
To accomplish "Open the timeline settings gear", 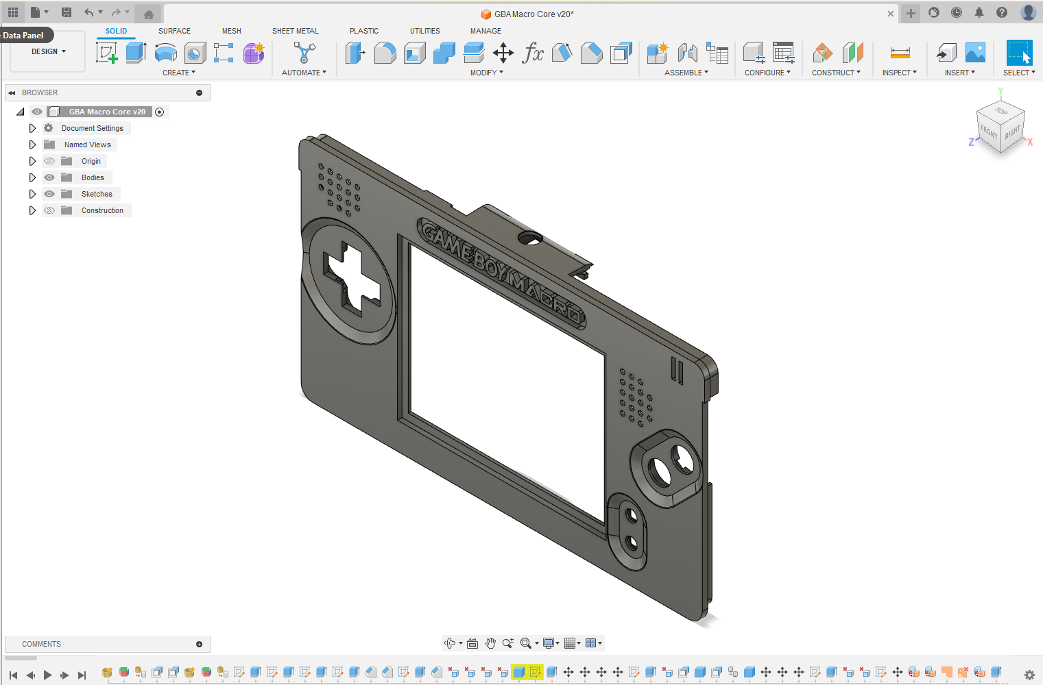I will click(1029, 675).
